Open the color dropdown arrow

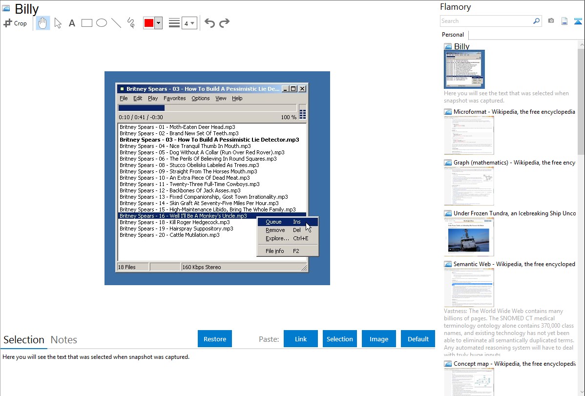pos(158,23)
